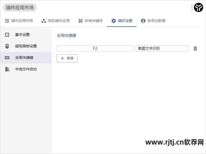Click the gear icon for 偏好设置

(x=114, y=21)
